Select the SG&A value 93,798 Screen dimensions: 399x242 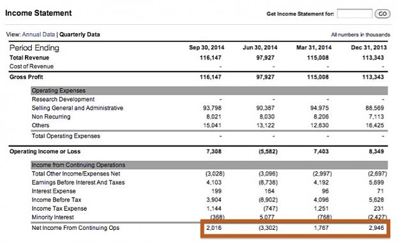pyautogui.click(x=212, y=108)
